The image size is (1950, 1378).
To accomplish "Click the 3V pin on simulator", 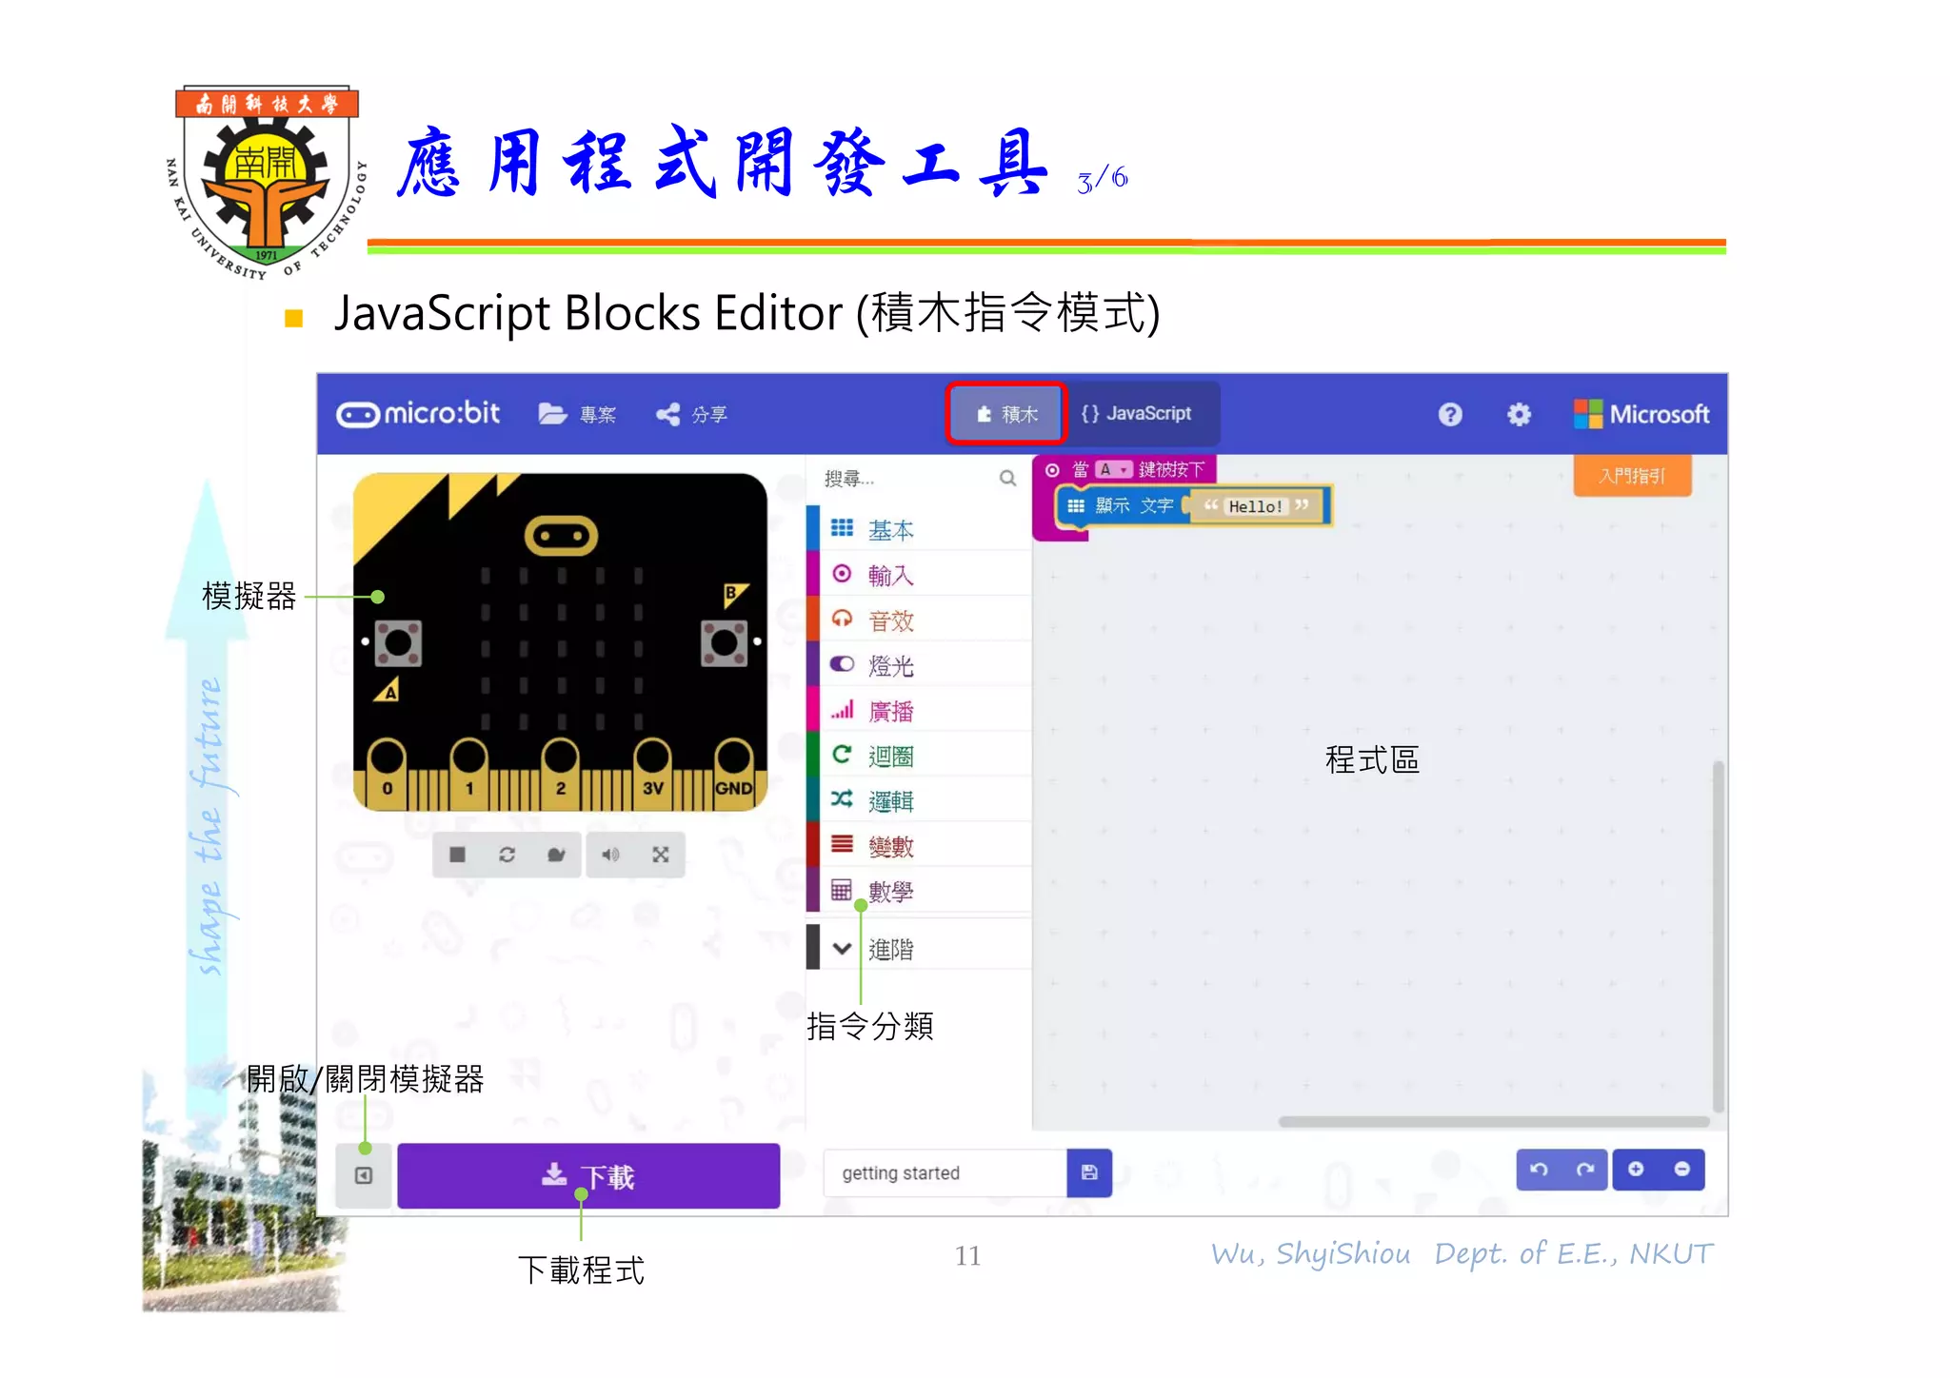I will point(652,772).
